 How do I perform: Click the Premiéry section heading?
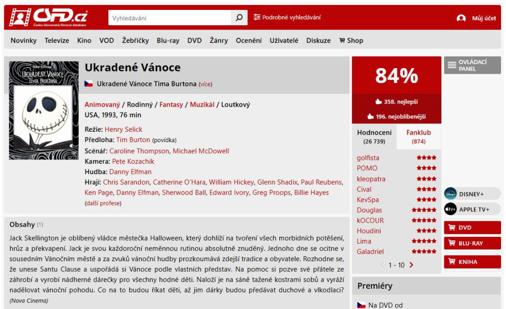(375, 286)
